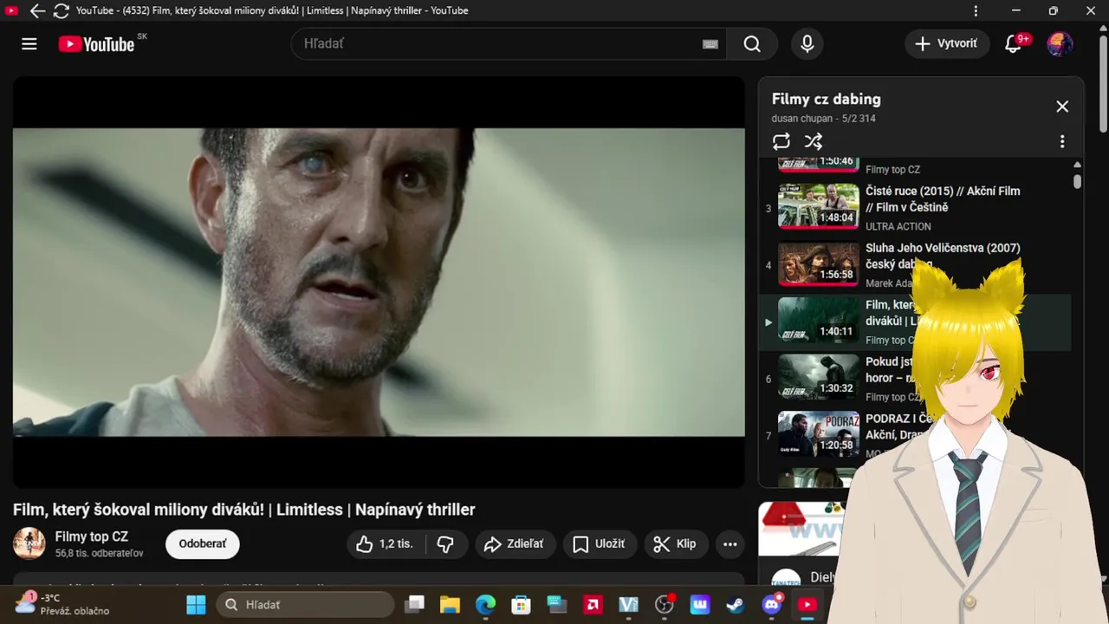Click the video title Limitless heading
The image size is (1109, 624).
(x=243, y=510)
